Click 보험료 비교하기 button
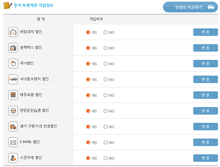220x167 pixels. click(x=190, y=7)
